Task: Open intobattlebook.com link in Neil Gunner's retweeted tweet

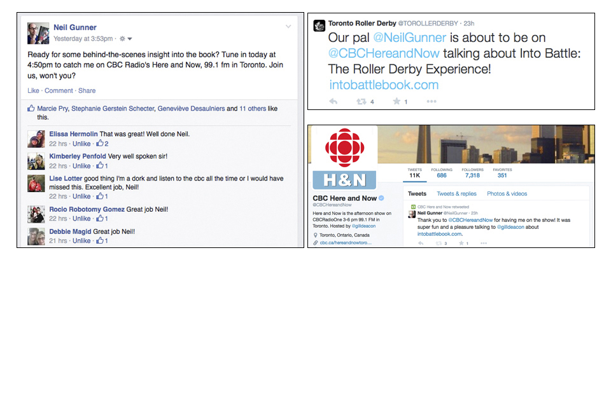Action: [x=440, y=234]
